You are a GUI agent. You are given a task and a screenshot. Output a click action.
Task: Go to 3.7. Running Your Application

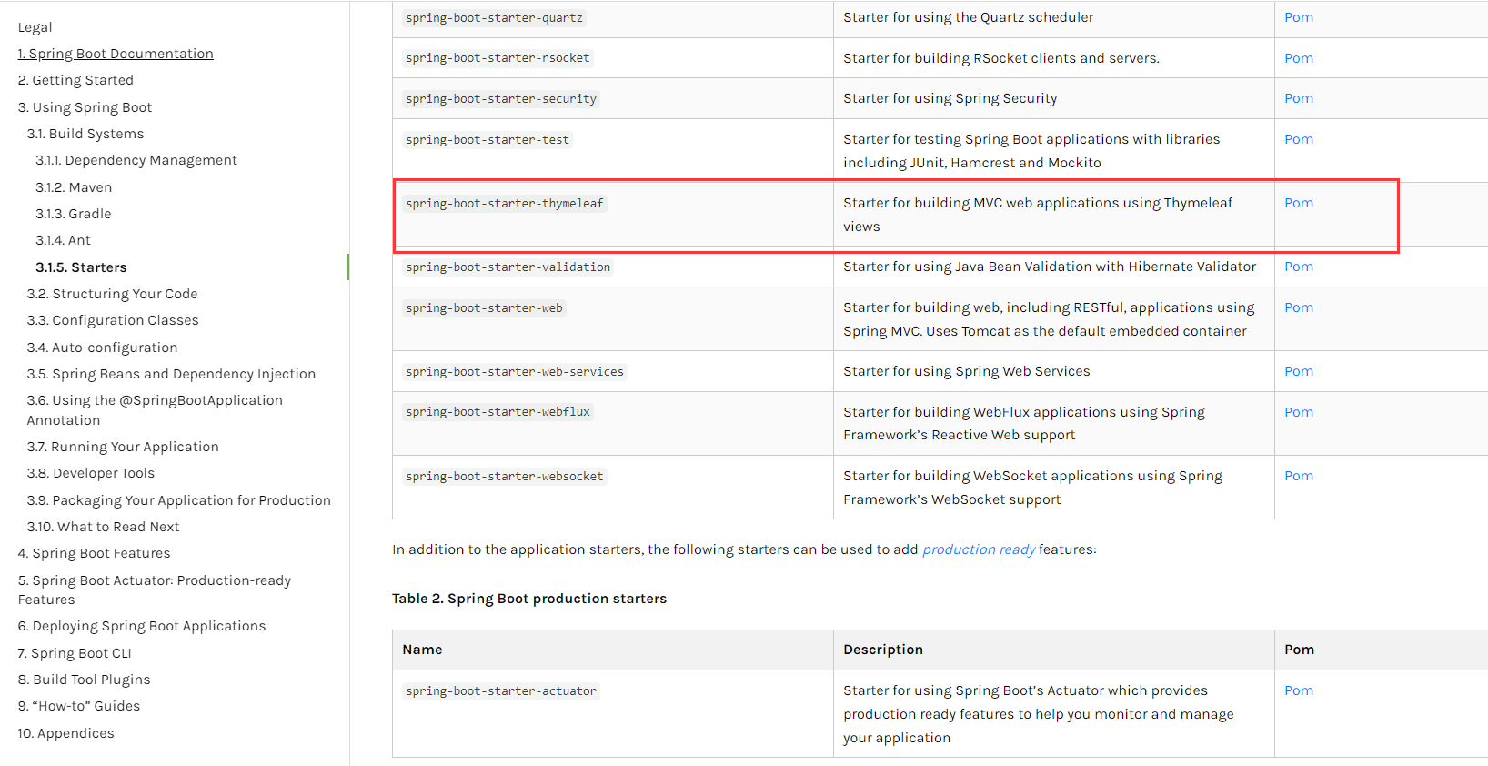(123, 447)
